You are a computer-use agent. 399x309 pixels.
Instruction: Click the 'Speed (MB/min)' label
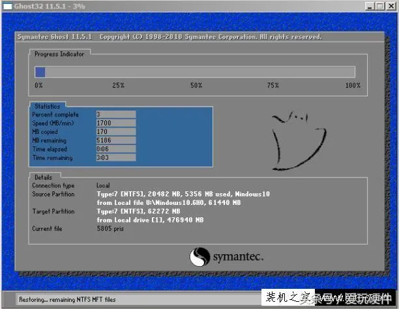53,123
